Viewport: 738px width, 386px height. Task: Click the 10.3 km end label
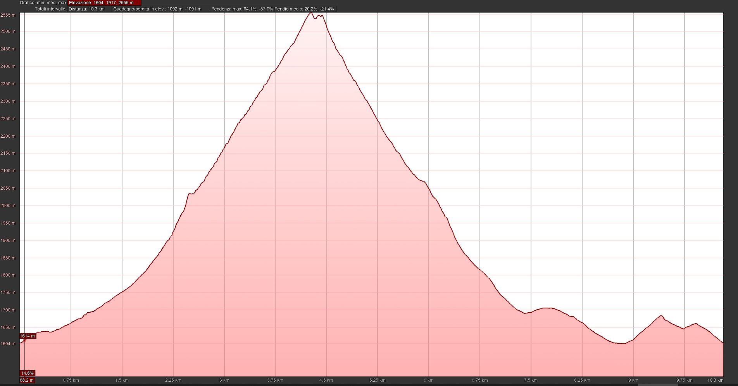[715, 380]
